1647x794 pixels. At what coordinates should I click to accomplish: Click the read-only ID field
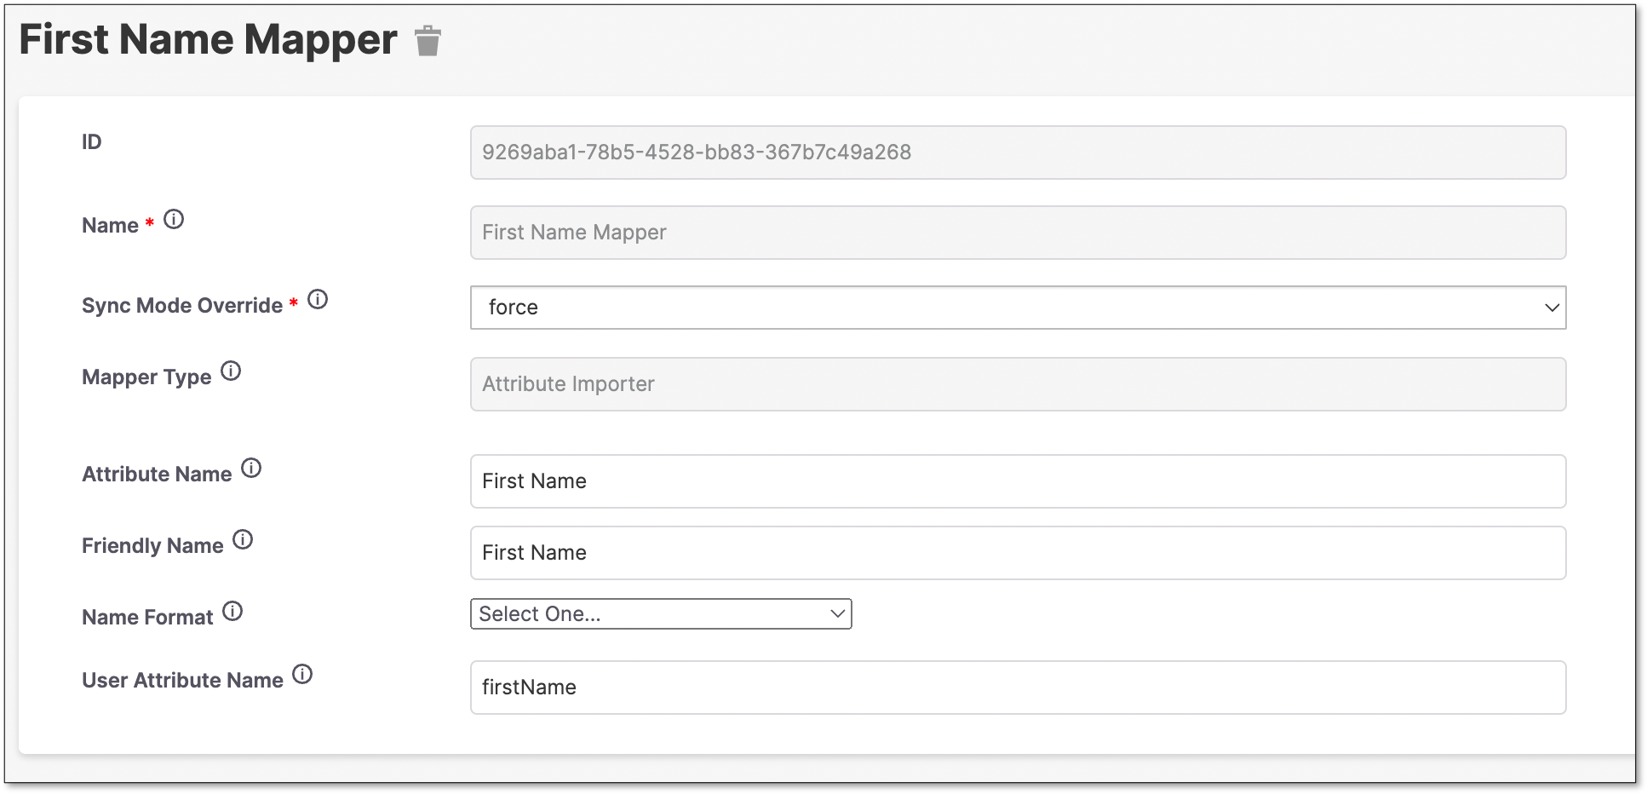1018,152
